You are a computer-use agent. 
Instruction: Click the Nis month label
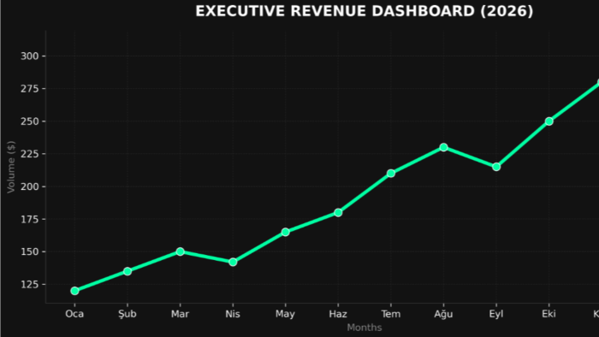(x=233, y=314)
